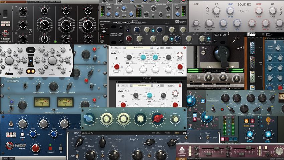This screenshot has height=160, width=284.
Task: Open the File menu in EVE-AT1
Action: pyautogui.click(x=117, y=48)
